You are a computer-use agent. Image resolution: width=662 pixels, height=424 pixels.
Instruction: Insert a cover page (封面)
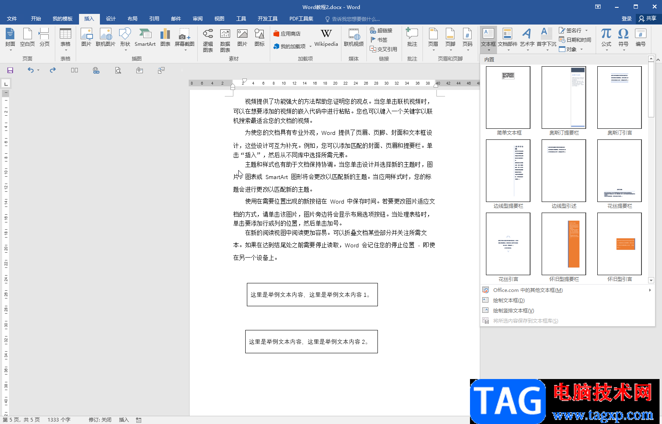click(x=10, y=39)
